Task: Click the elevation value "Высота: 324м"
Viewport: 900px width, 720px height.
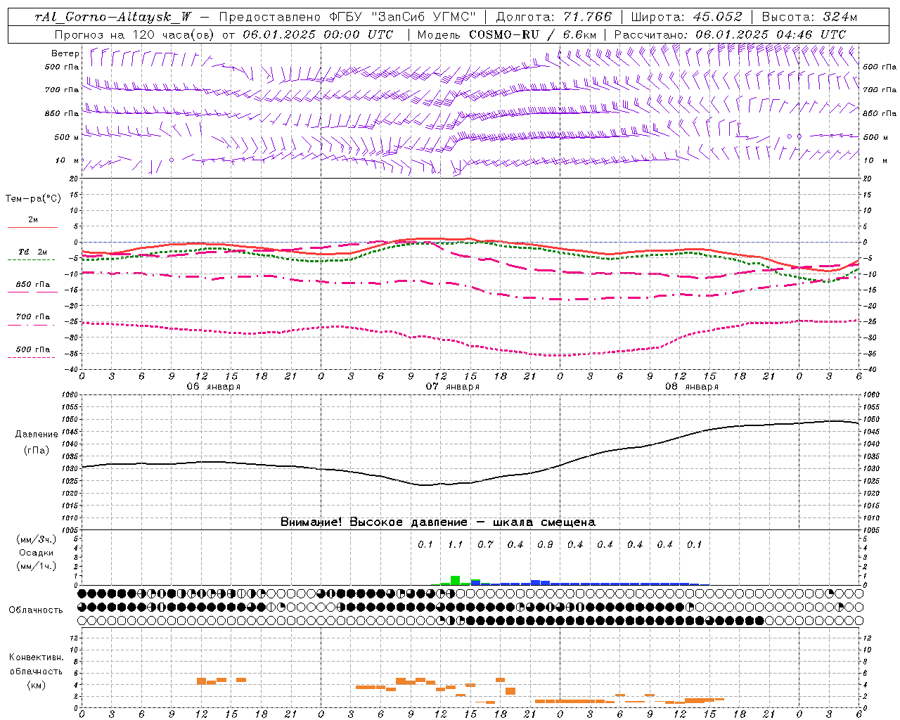Action: (x=810, y=17)
